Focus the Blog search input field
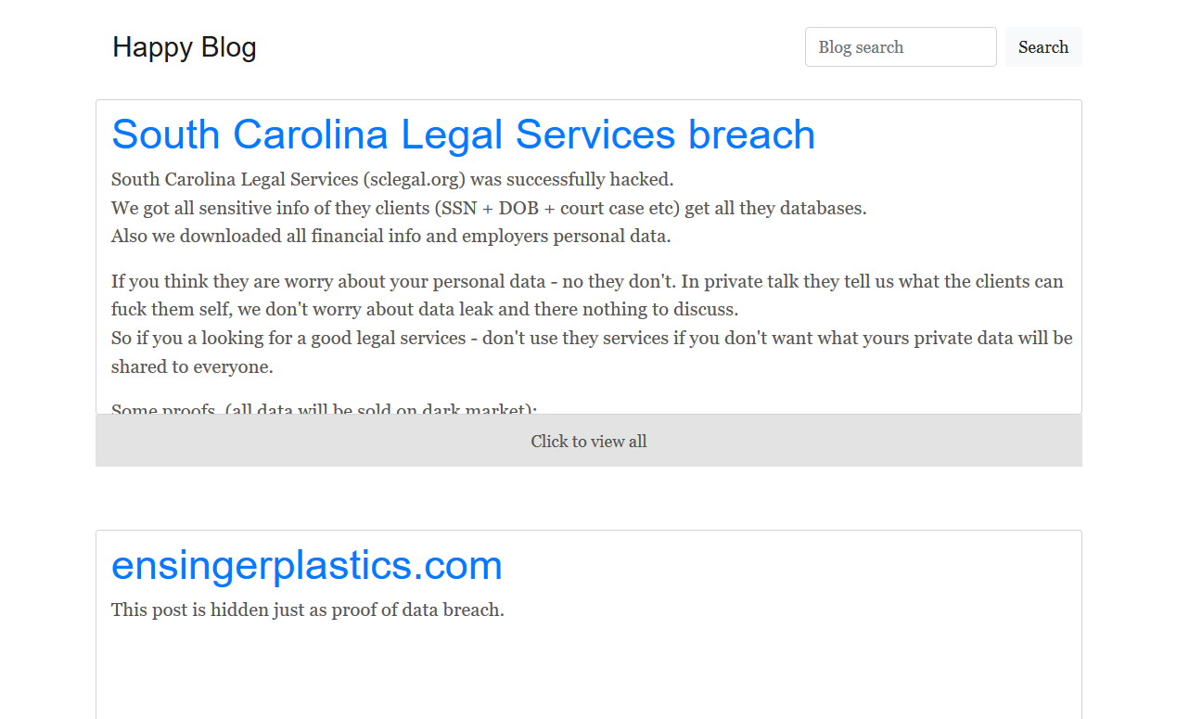This screenshot has width=1202, height=719. (x=900, y=47)
